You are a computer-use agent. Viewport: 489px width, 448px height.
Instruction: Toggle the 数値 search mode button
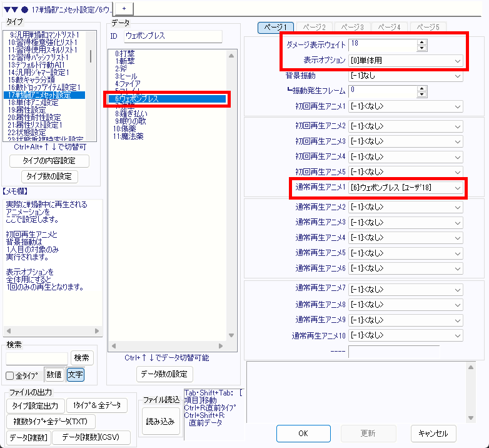(54, 375)
